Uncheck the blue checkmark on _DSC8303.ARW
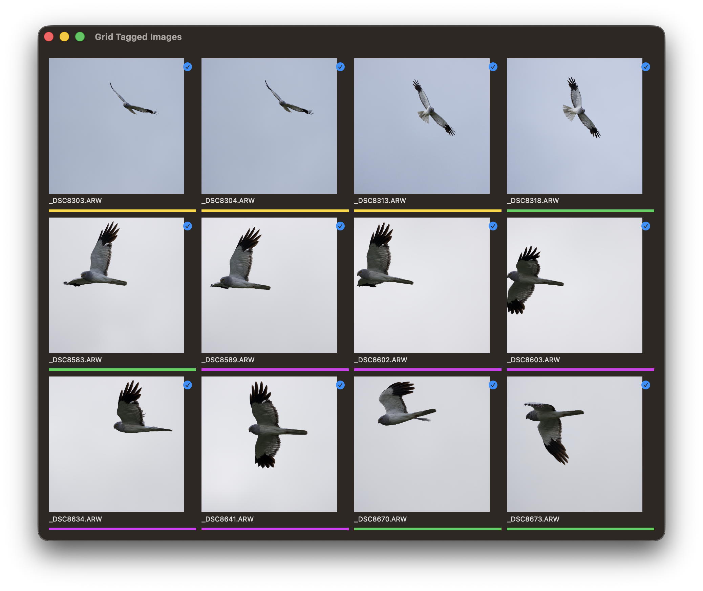The image size is (703, 591). click(188, 67)
